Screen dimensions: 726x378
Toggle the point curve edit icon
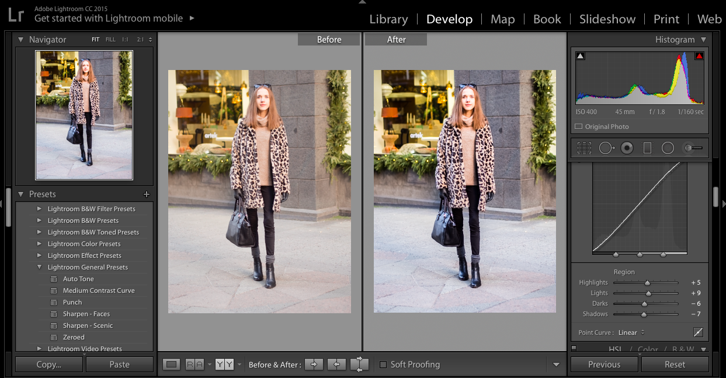(x=698, y=332)
